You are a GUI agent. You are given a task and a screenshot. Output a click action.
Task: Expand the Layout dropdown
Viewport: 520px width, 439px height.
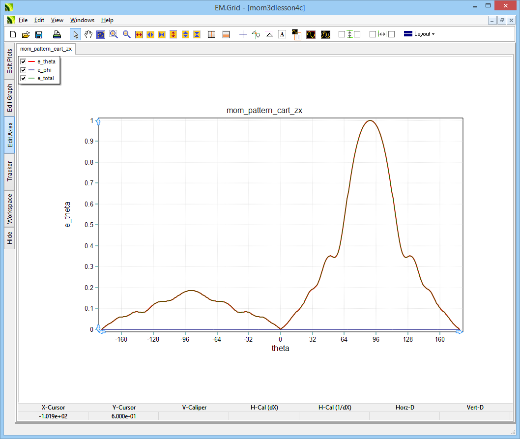419,34
